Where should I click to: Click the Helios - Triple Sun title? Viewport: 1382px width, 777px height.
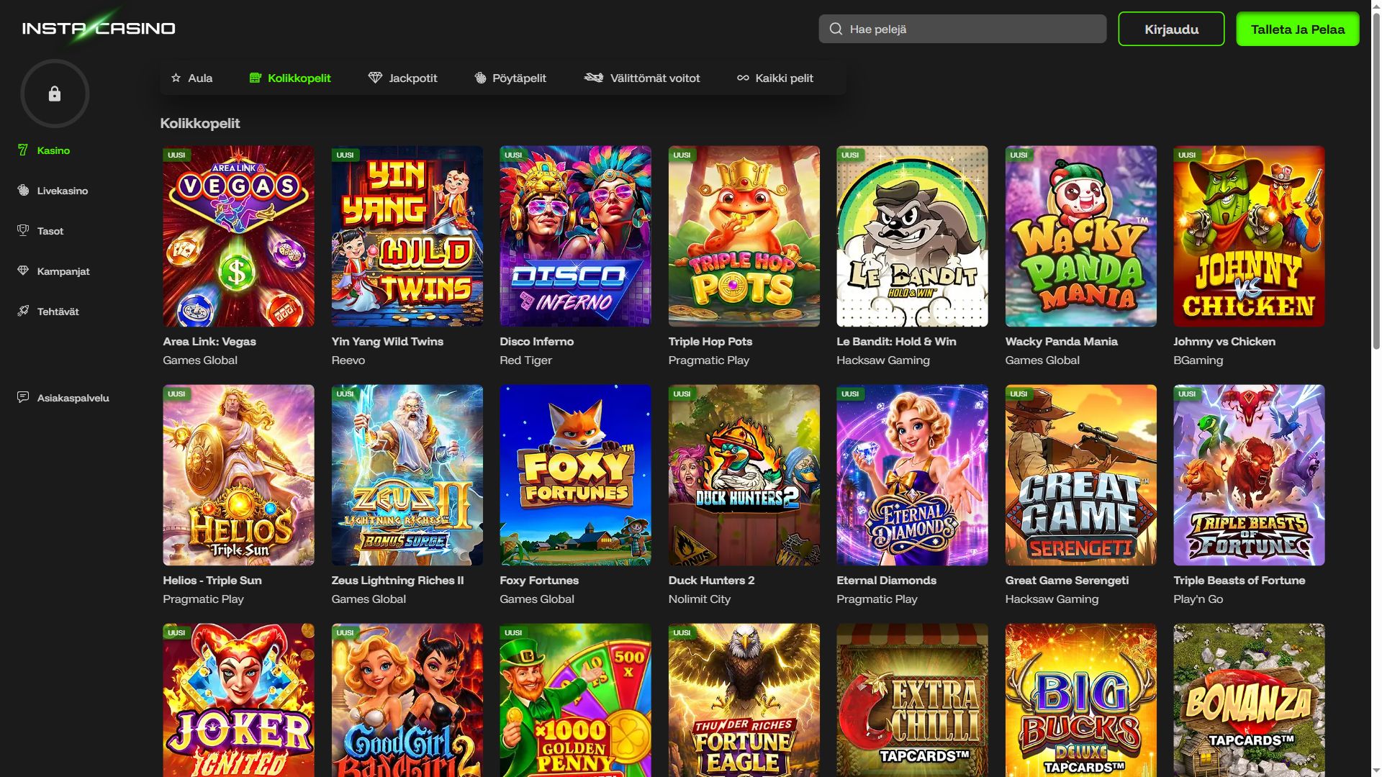212,581
